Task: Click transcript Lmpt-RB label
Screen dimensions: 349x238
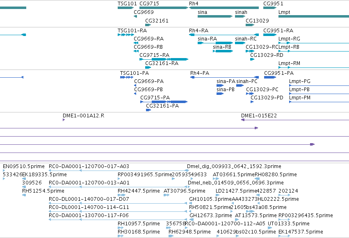Action: coord(289,47)
